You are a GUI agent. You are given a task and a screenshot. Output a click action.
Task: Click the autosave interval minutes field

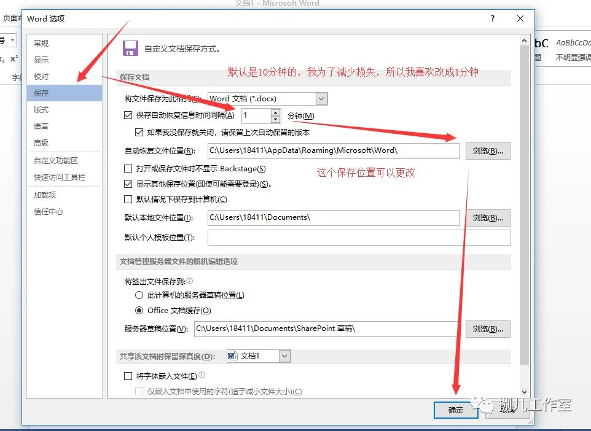pyautogui.click(x=256, y=115)
